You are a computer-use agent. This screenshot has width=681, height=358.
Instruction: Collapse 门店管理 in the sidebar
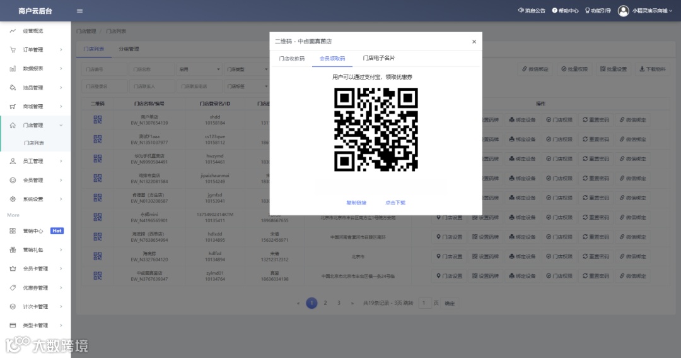pos(35,125)
